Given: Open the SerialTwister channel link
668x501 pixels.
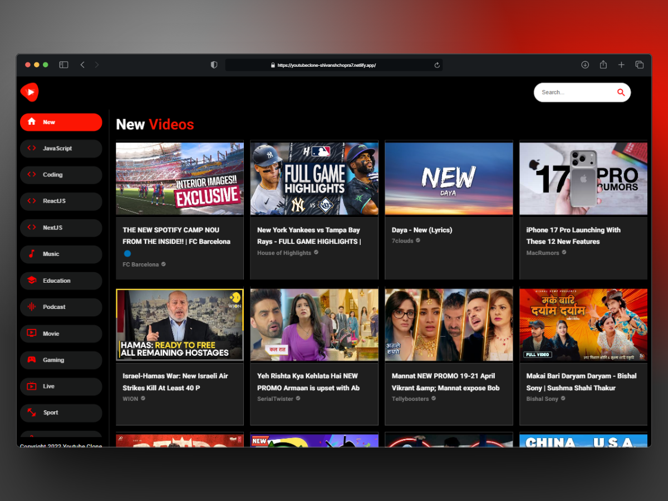Looking at the screenshot, I should click(275, 399).
